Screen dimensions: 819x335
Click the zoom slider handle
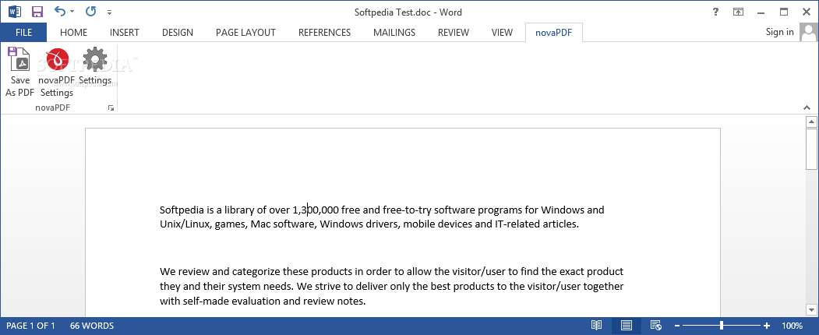[722, 326]
